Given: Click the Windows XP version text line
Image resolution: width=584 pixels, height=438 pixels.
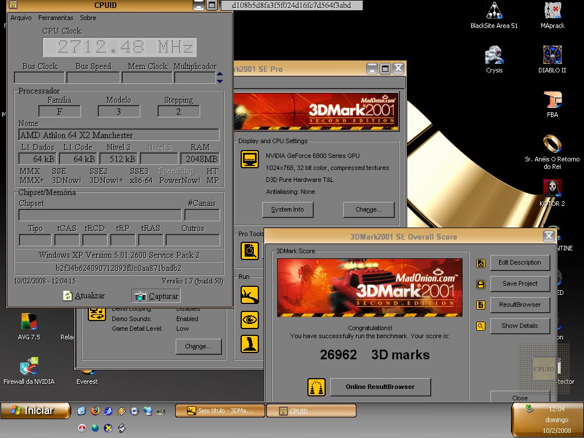Looking at the screenshot, I should click(119, 255).
